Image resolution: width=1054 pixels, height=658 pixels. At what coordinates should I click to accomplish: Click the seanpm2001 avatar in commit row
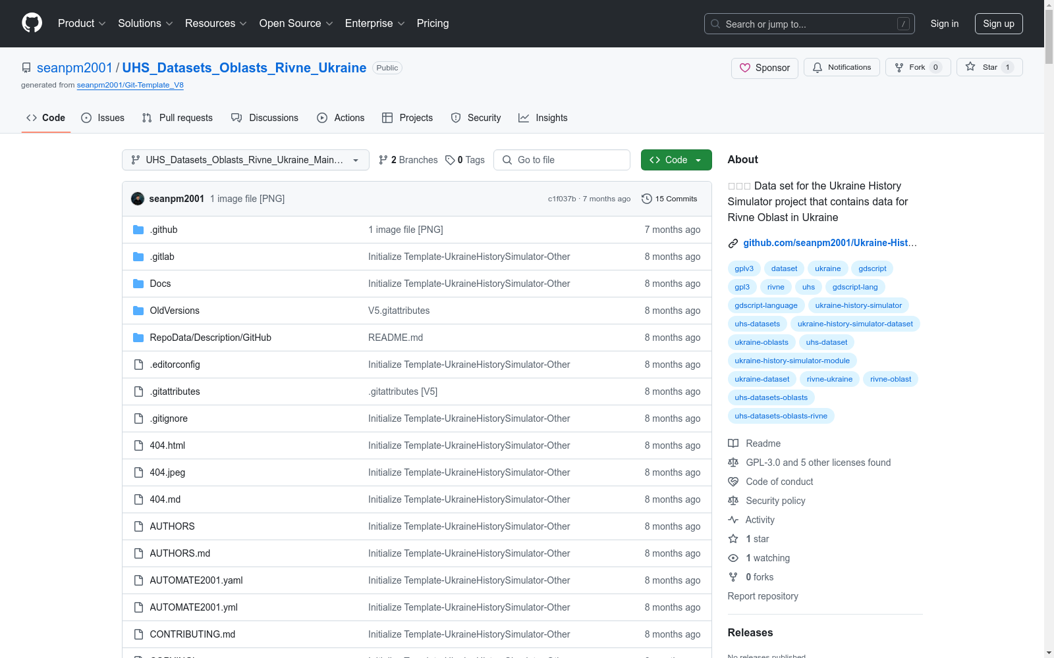click(x=138, y=199)
